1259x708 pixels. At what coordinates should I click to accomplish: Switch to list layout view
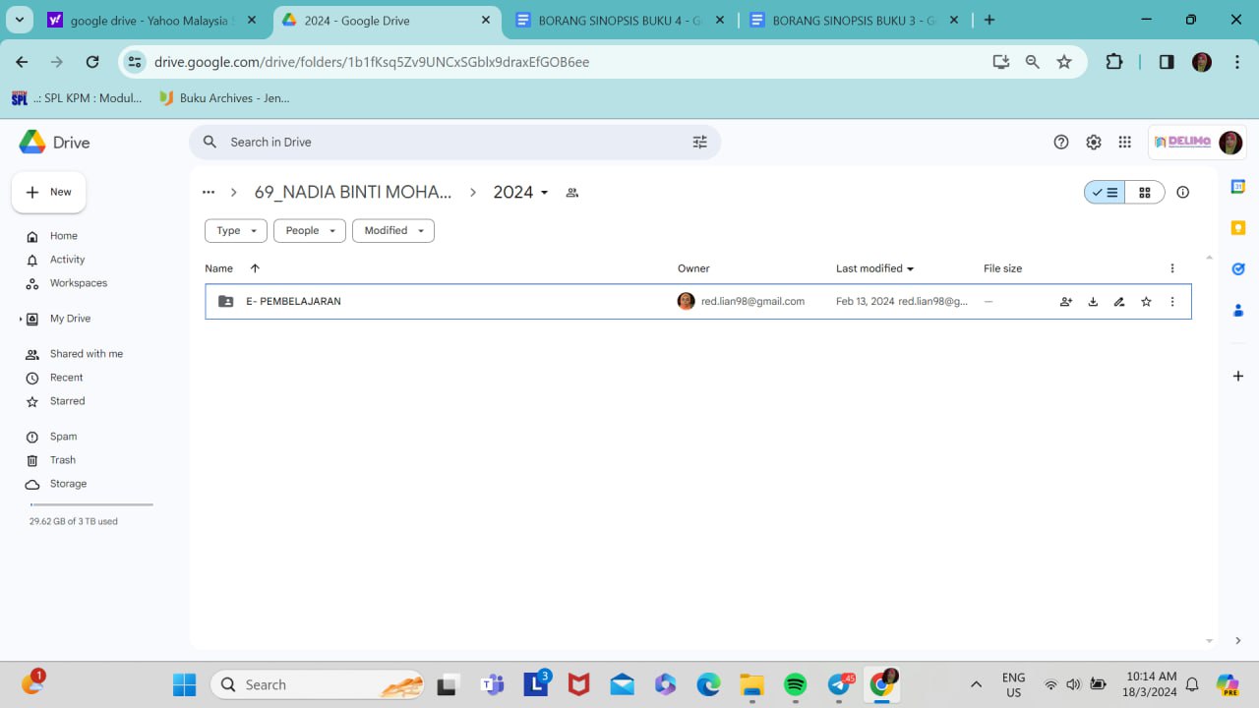point(1106,193)
